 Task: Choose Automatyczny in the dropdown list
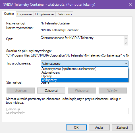pos(84,72)
